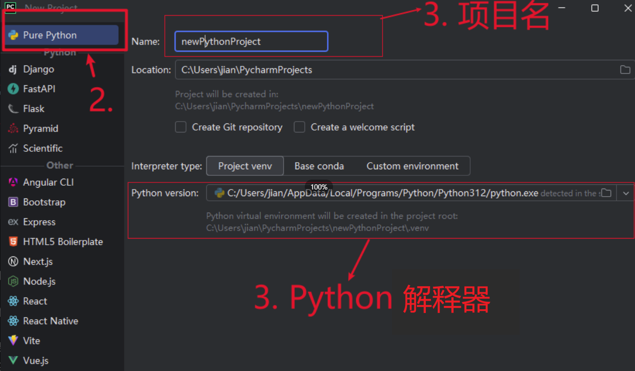Click the Bootstrap B icon

(13, 202)
